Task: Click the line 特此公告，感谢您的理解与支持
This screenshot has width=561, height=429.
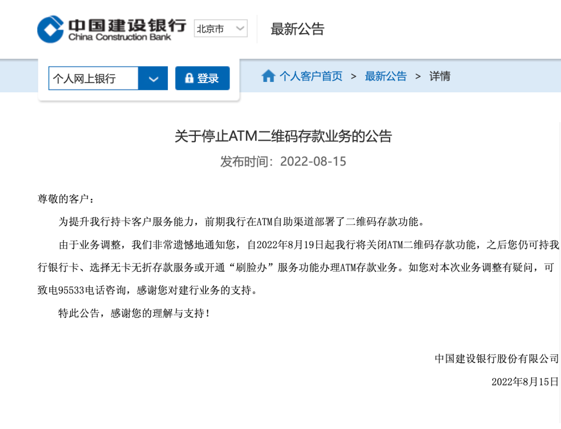Action: tap(134, 313)
